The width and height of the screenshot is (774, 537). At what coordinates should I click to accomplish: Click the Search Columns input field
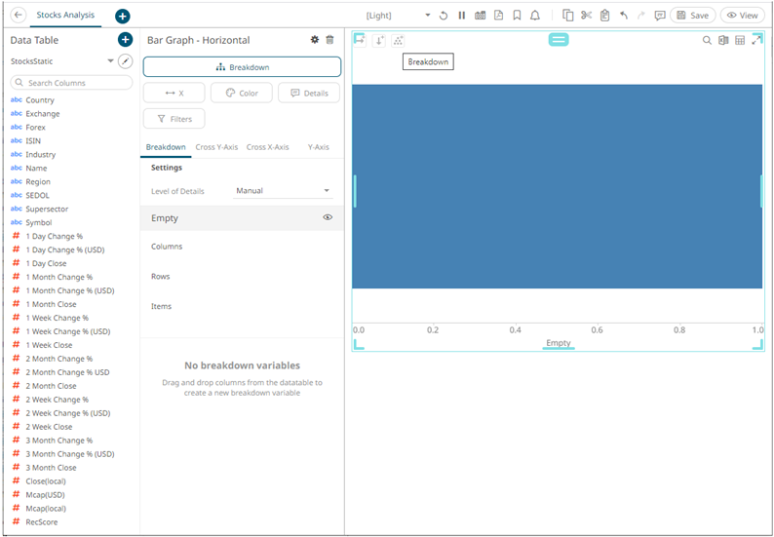tap(72, 83)
